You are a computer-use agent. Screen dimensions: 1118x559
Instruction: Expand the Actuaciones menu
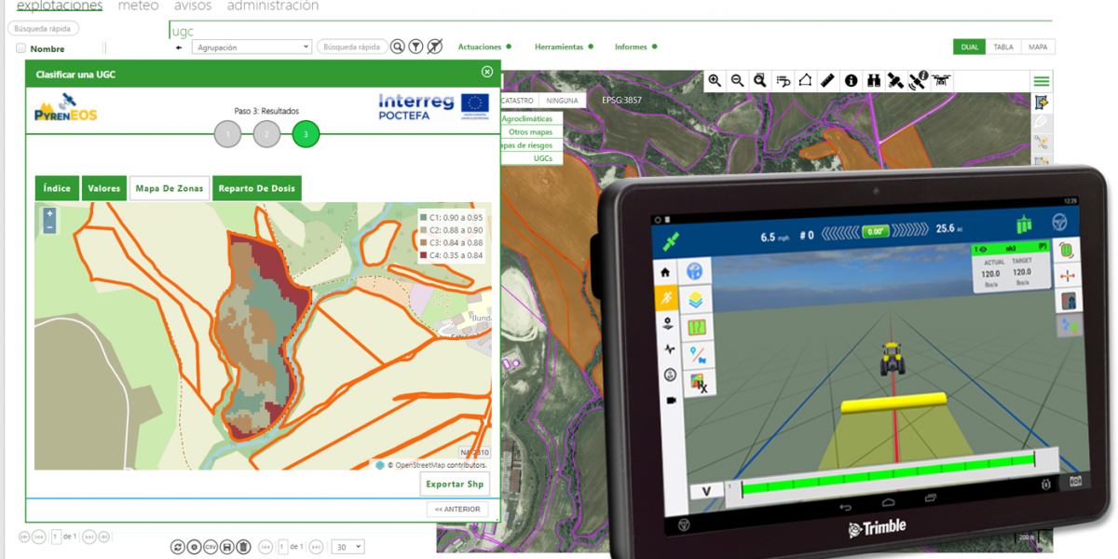point(485,47)
